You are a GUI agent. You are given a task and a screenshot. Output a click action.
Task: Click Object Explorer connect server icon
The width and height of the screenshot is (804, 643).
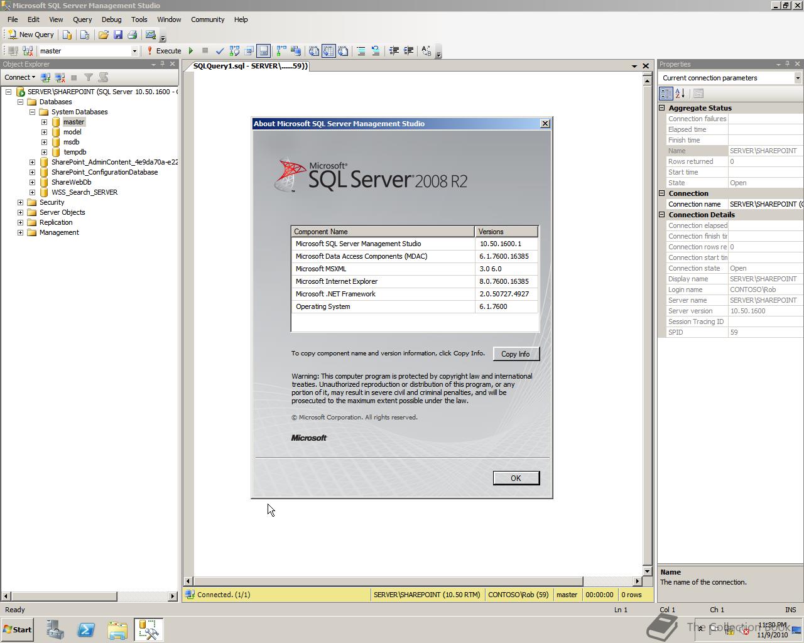click(45, 77)
